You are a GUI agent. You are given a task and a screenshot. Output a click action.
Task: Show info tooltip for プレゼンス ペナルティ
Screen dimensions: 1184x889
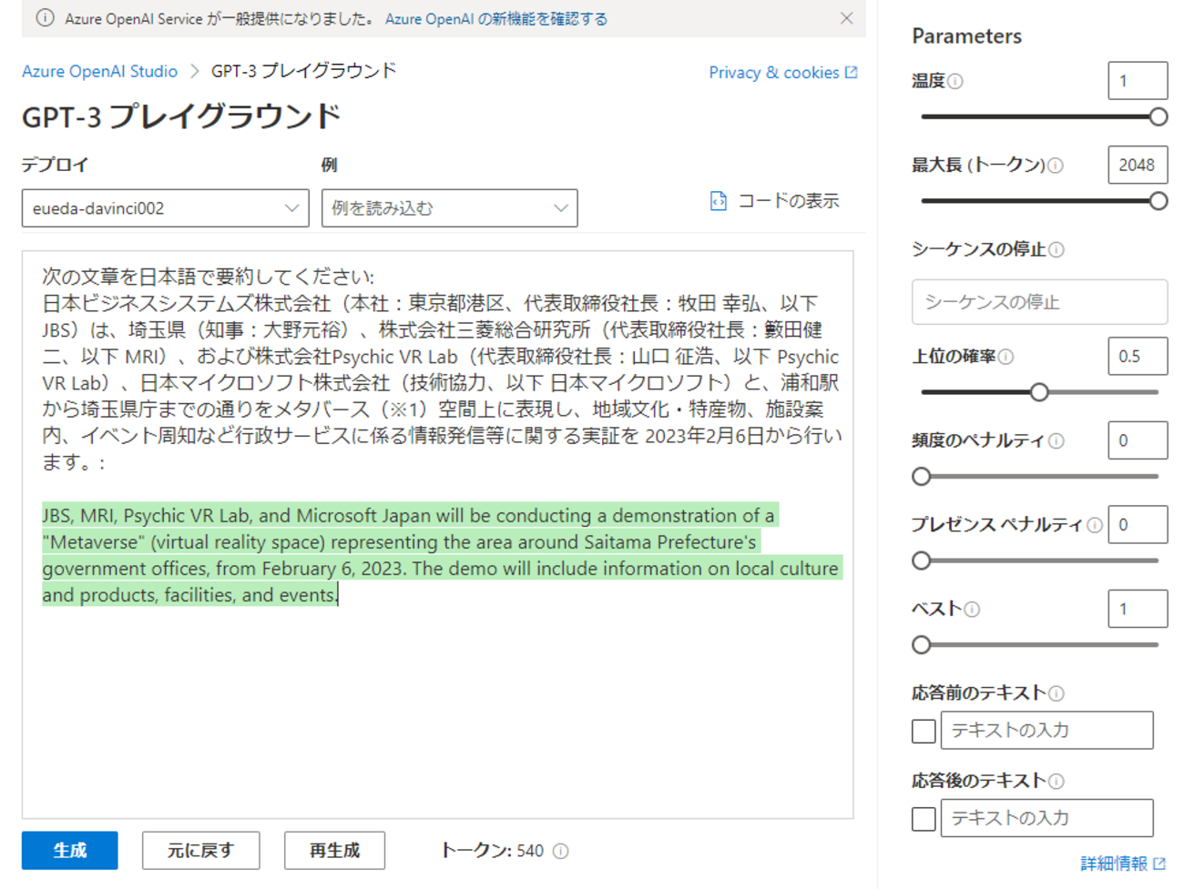click(x=1095, y=525)
